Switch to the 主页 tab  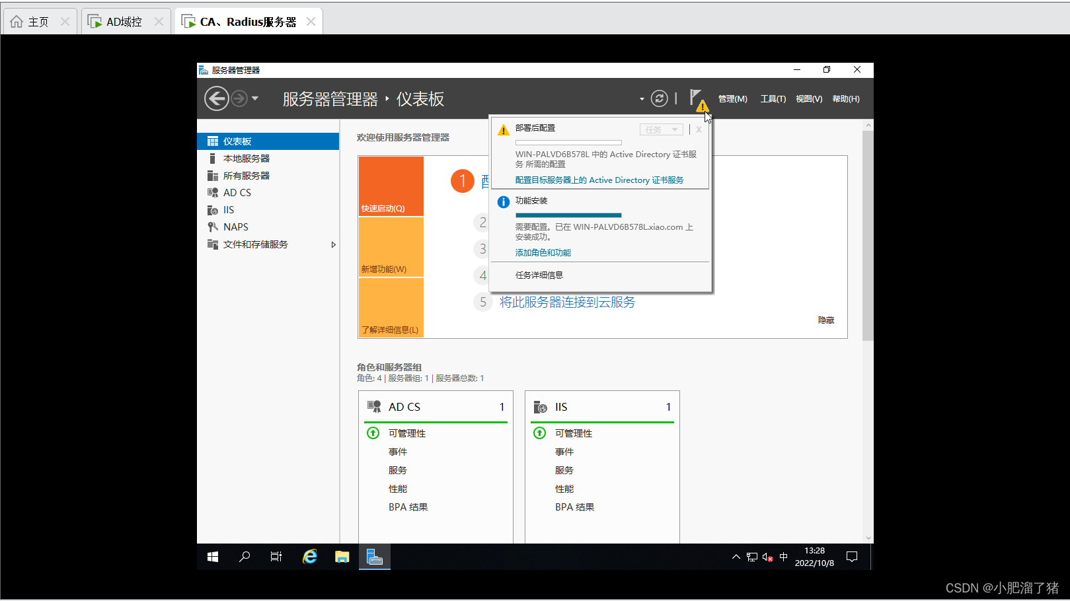pos(38,22)
